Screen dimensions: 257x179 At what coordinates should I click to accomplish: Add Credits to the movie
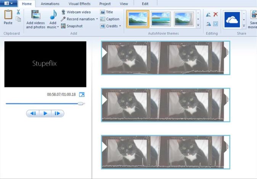tap(109, 26)
